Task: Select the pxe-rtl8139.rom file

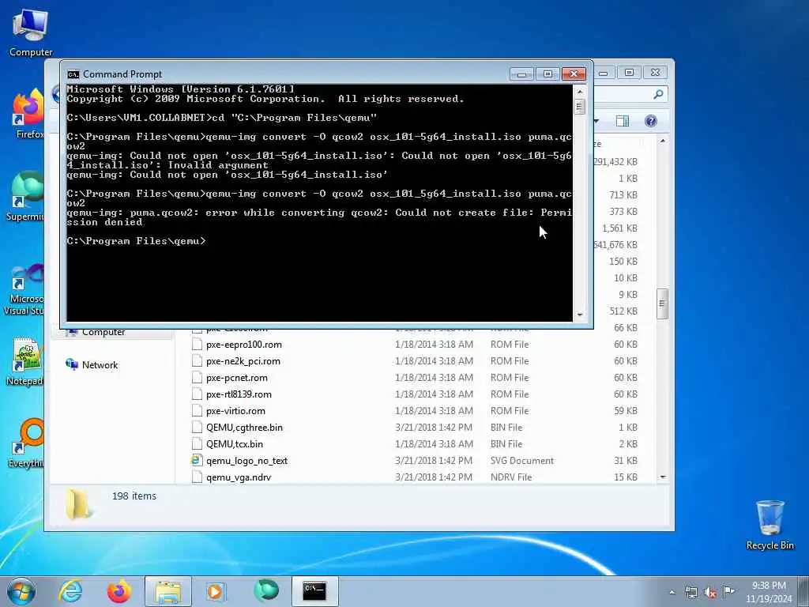Action: 239,394
